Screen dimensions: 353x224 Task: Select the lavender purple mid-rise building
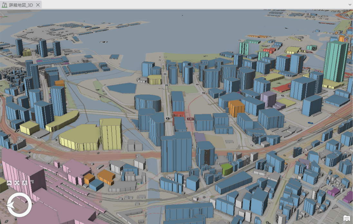[268, 98]
